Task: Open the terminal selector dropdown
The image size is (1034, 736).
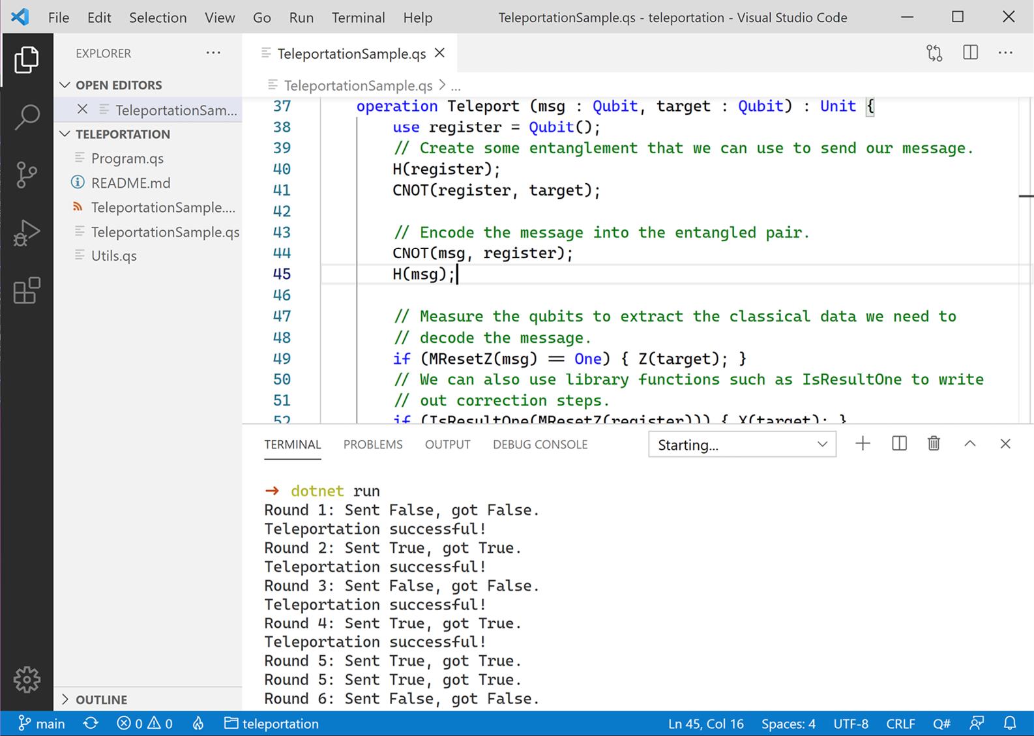Action: (742, 445)
